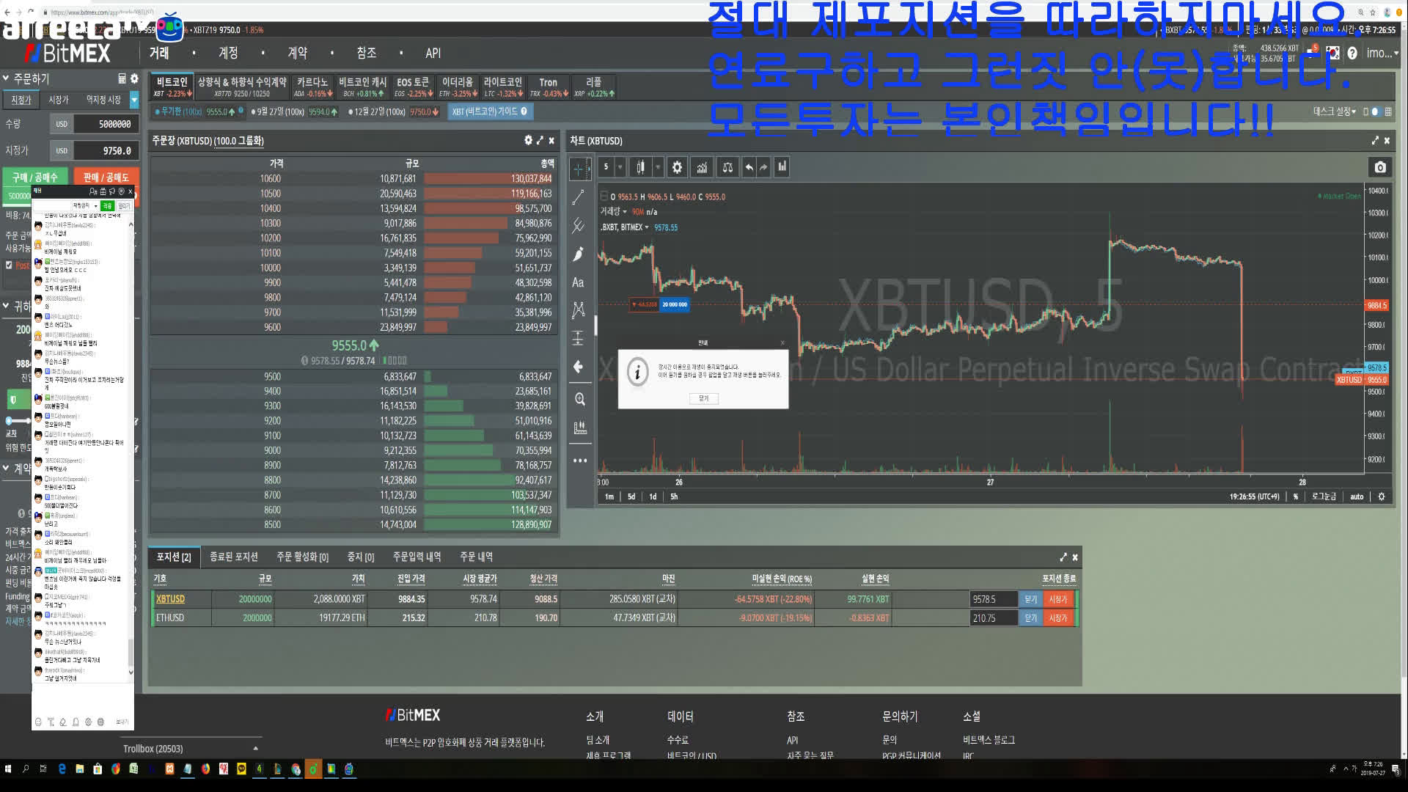Toggle the auto scale option on chart
This screenshot has height=792, width=1408.
(1357, 496)
